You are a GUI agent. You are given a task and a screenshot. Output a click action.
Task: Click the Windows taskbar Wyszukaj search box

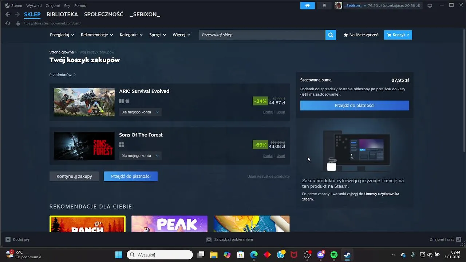pyautogui.click(x=160, y=255)
